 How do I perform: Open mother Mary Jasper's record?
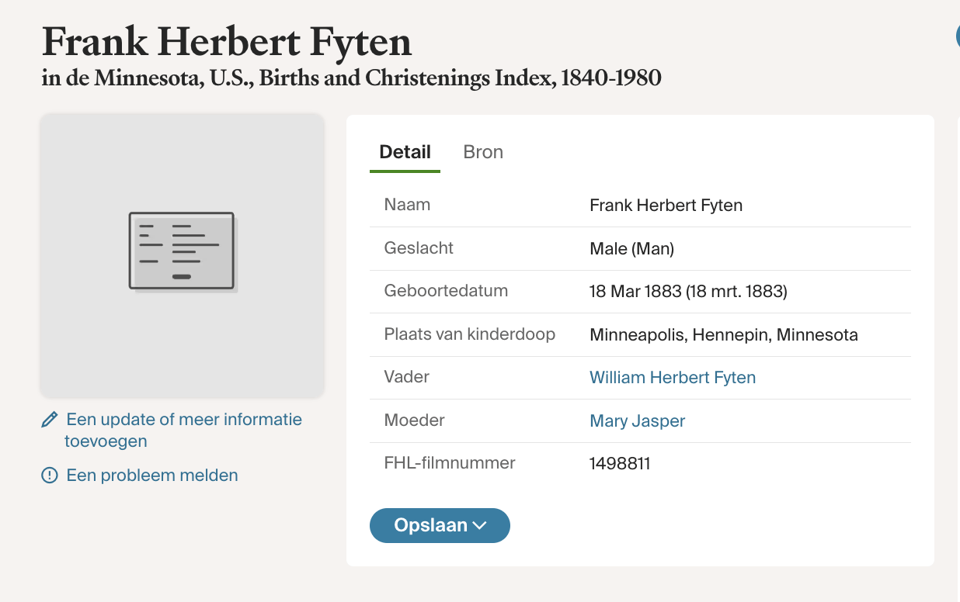click(638, 421)
